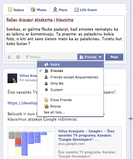The height and width of the screenshot is (159, 133).
Task: Click the timeline dot beside Vilius post
Action: 131,77
